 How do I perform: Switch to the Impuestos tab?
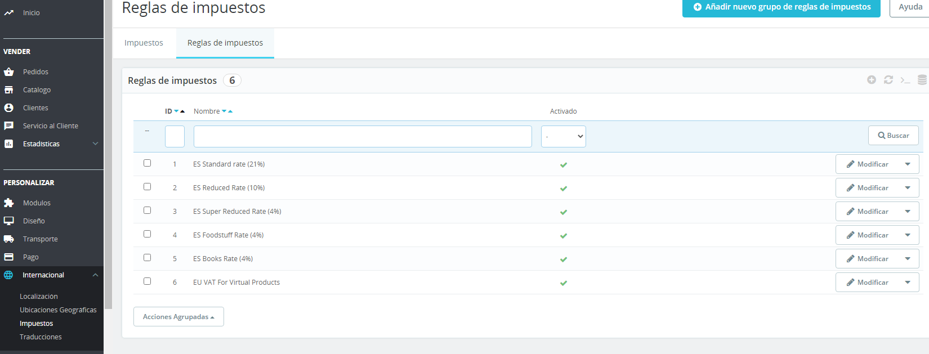(x=144, y=43)
